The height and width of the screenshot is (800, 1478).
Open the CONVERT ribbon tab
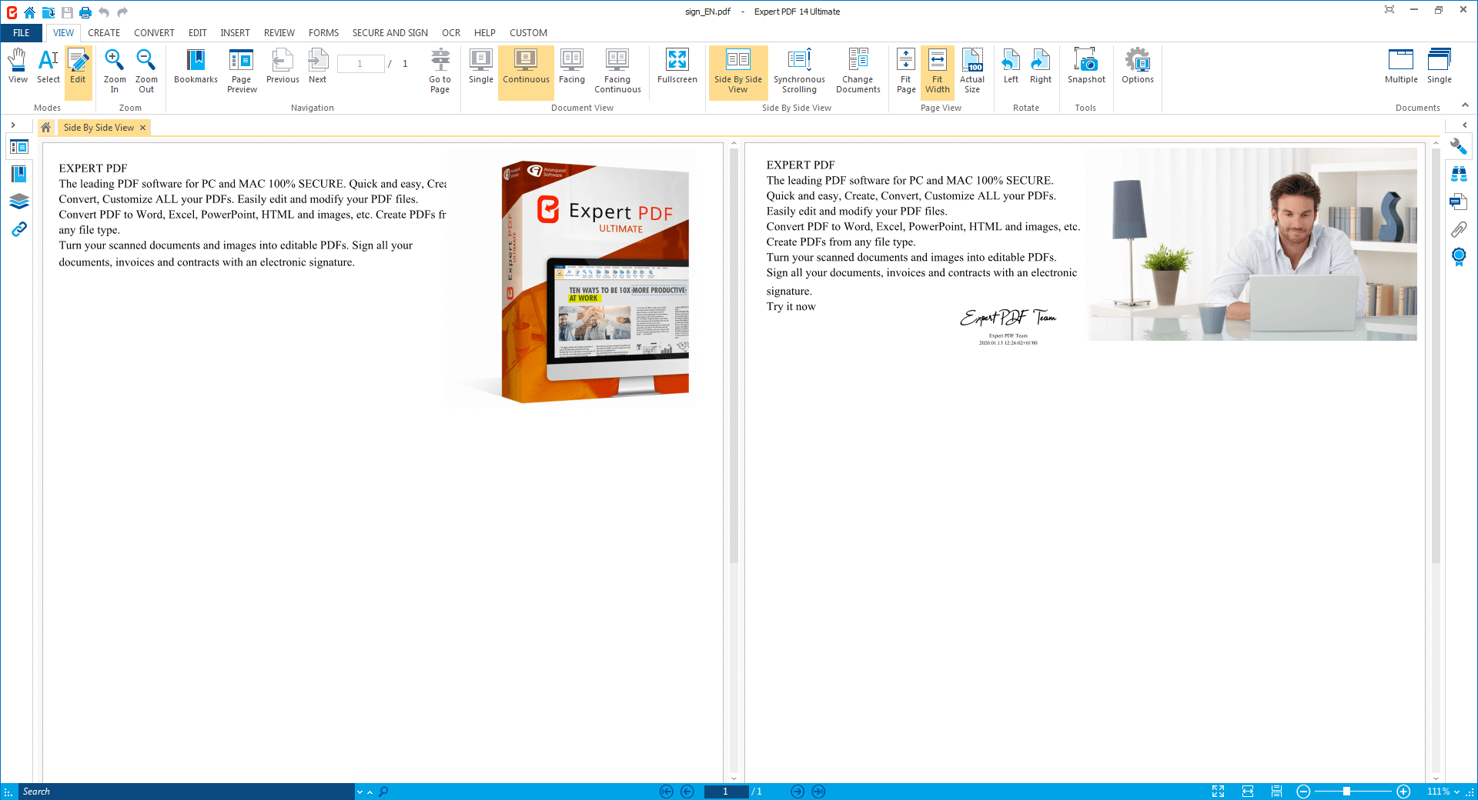(154, 33)
